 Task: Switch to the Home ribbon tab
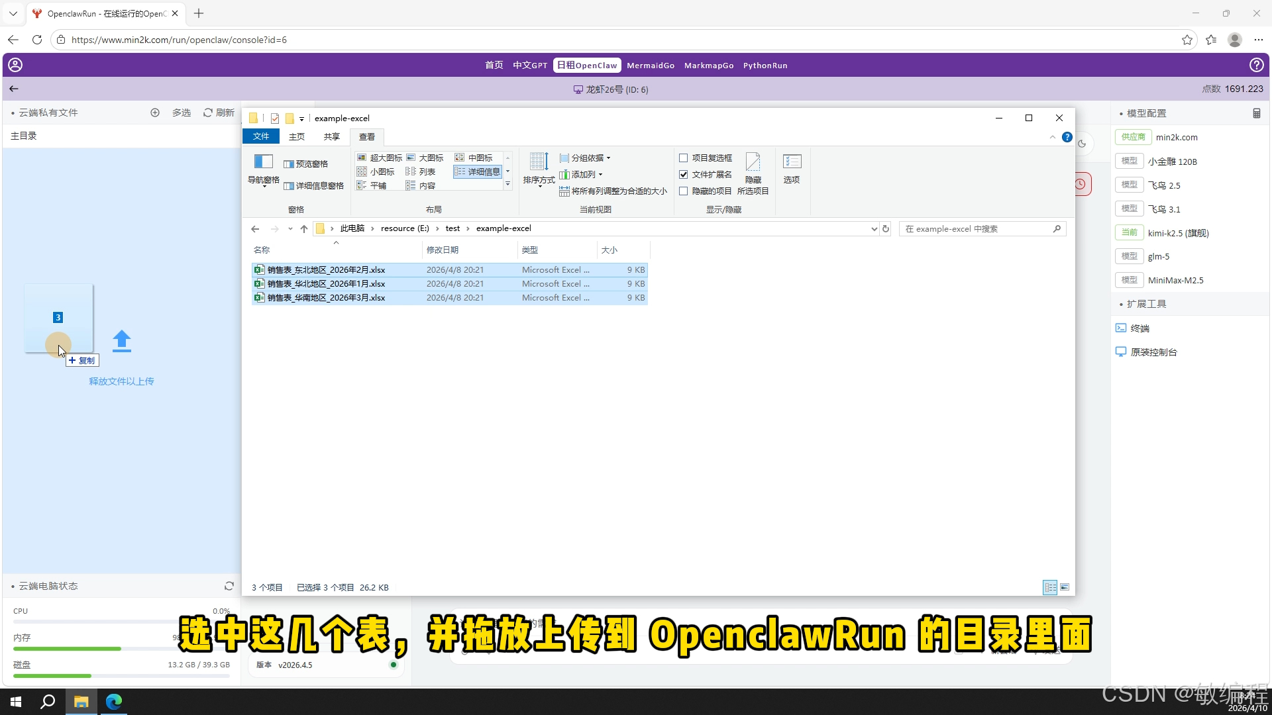(x=296, y=136)
